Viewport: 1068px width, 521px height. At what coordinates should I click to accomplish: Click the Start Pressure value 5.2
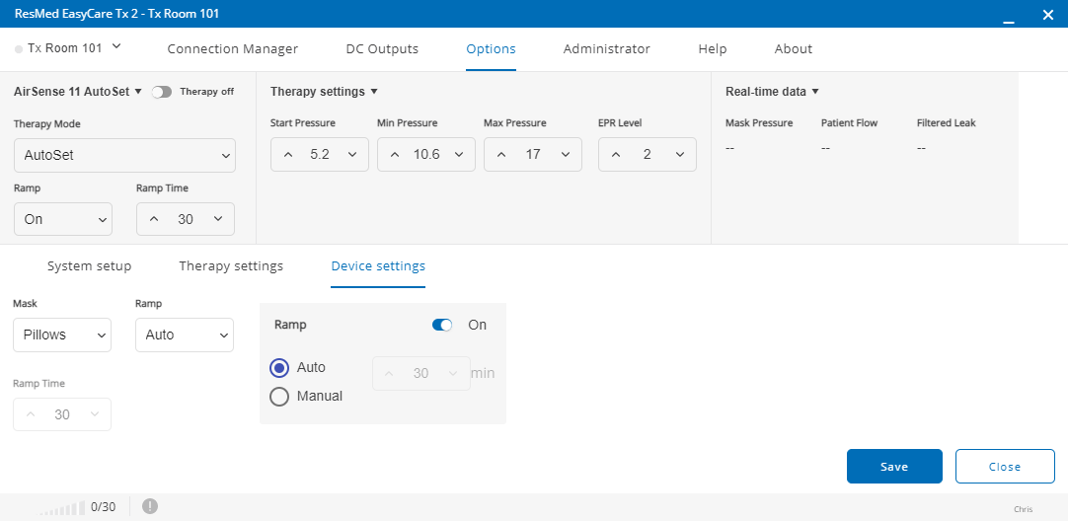pyautogui.click(x=320, y=155)
